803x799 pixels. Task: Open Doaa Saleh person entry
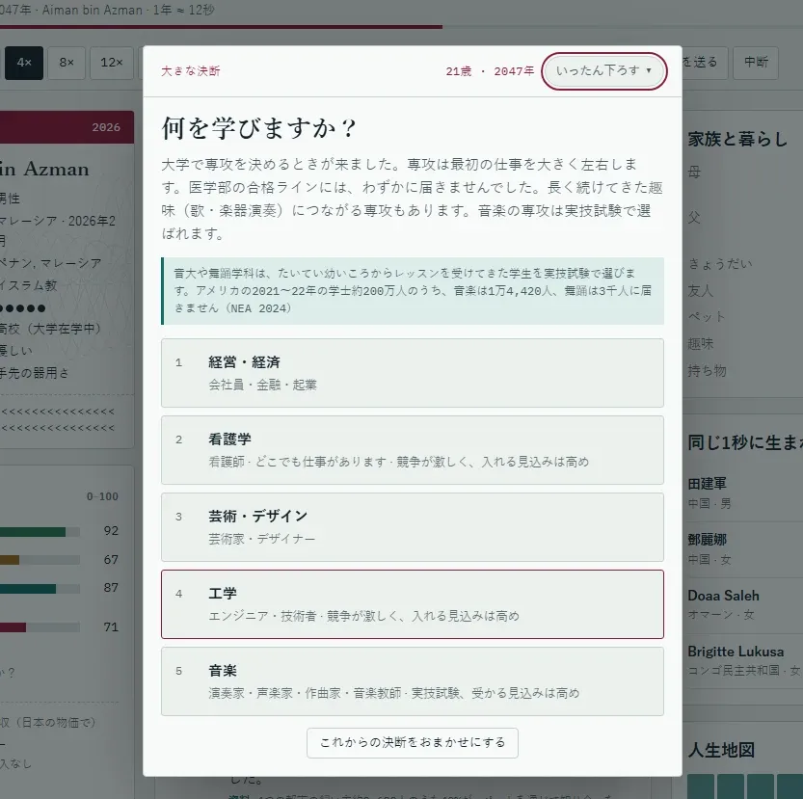click(743, 605)
